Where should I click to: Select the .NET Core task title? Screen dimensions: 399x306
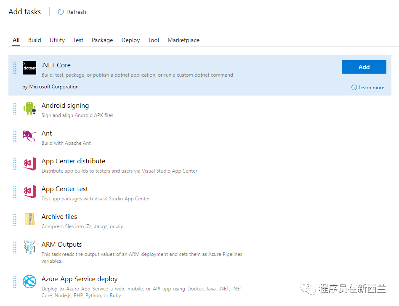pos(56,65)
